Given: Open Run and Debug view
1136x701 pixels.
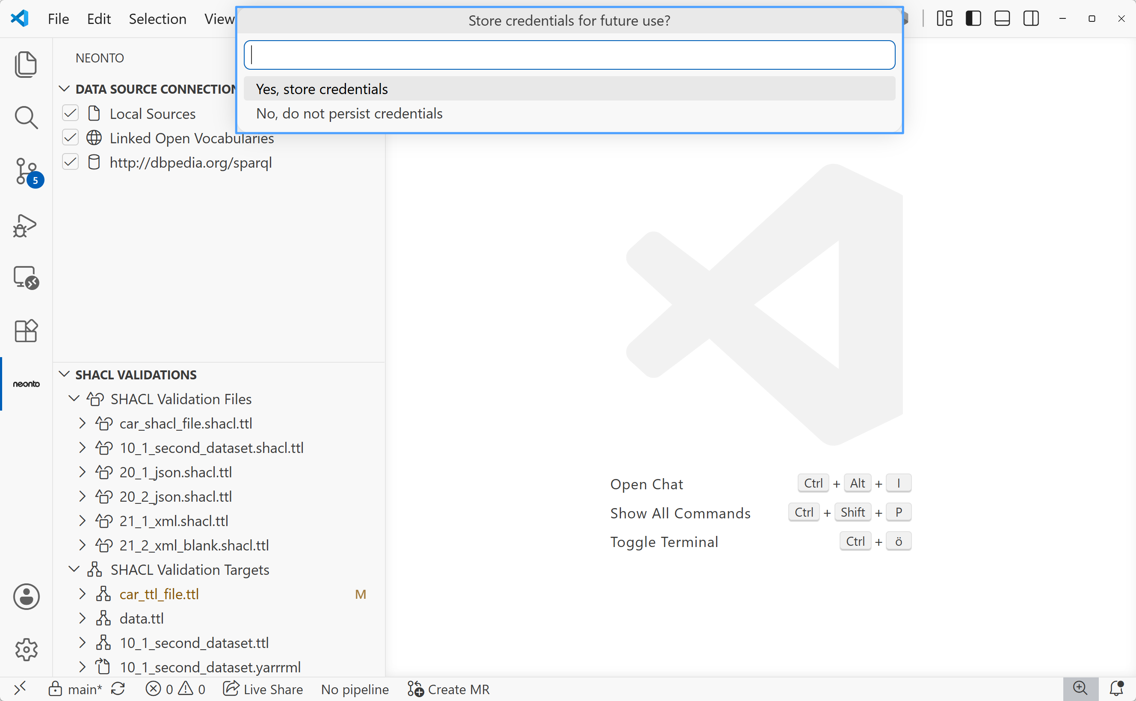Looking at the screenshot, I should click(x=25, y=225).
